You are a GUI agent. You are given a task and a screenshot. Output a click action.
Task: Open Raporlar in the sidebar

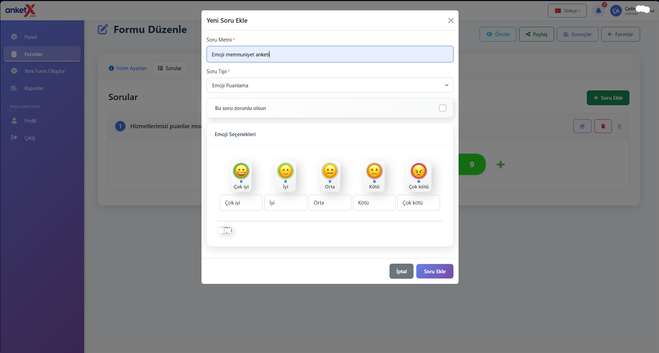pos(34,88)
